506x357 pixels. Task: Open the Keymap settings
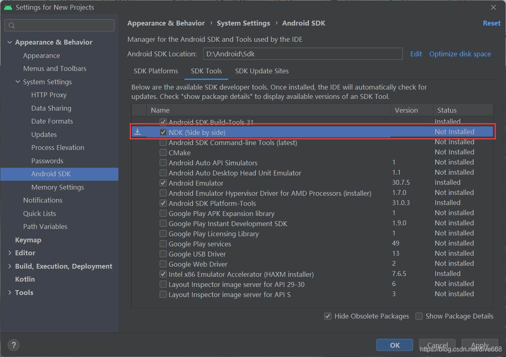pos(28,240)
